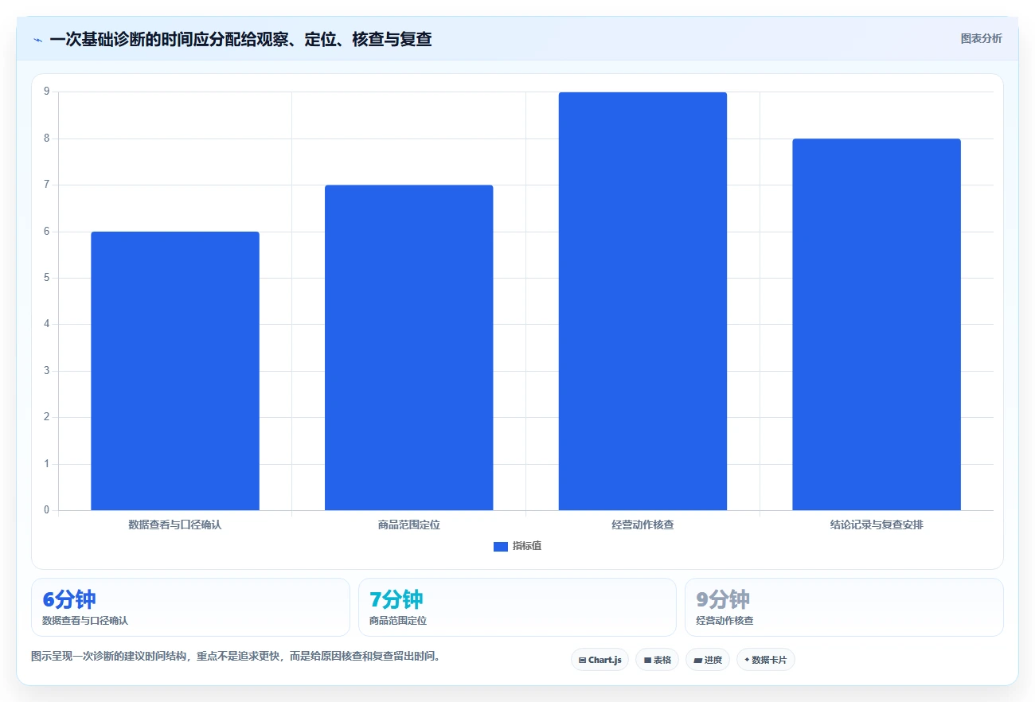Open the 9分钟 data card
Viewport: 1035px width, 702px height.
[x=844, y=607]
